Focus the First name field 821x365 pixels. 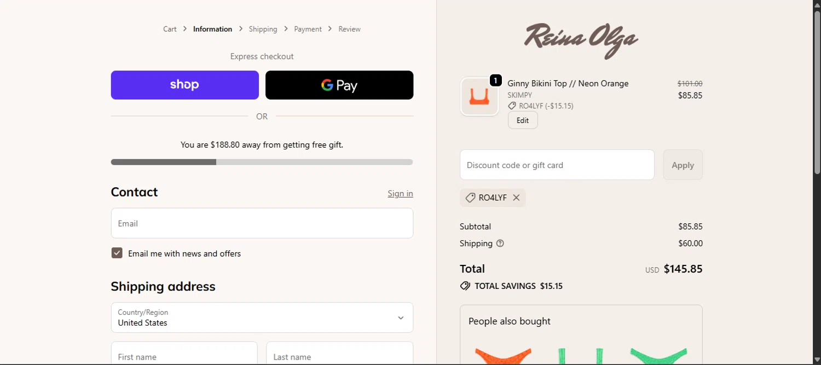tap(184, 354)
